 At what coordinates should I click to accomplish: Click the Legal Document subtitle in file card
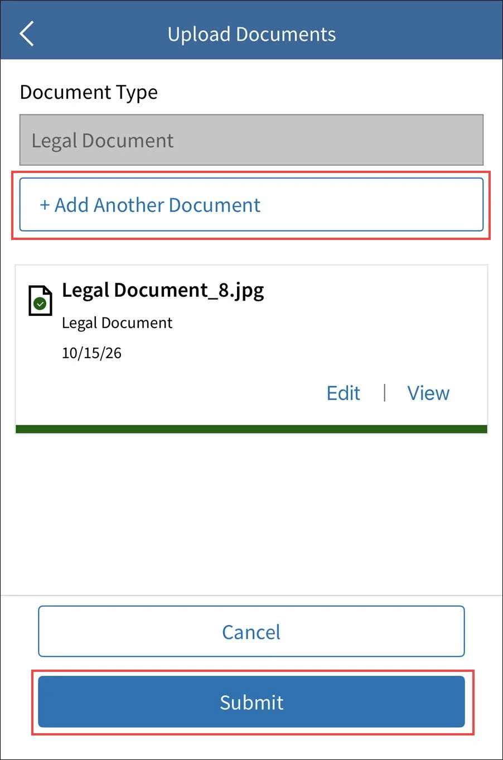pyautogui.click(x=117, y=323)
